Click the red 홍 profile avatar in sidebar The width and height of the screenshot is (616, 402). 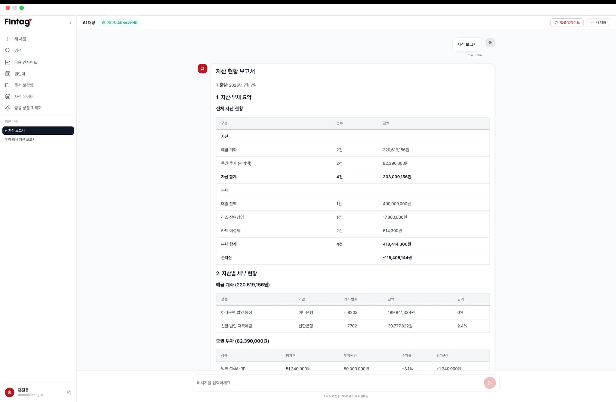10,392
